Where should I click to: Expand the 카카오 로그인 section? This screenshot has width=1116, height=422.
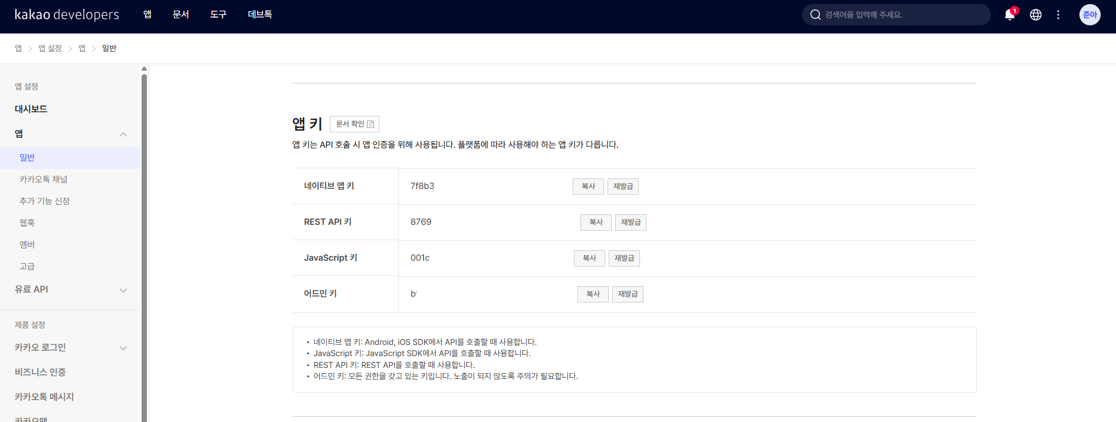pos(123,348)
